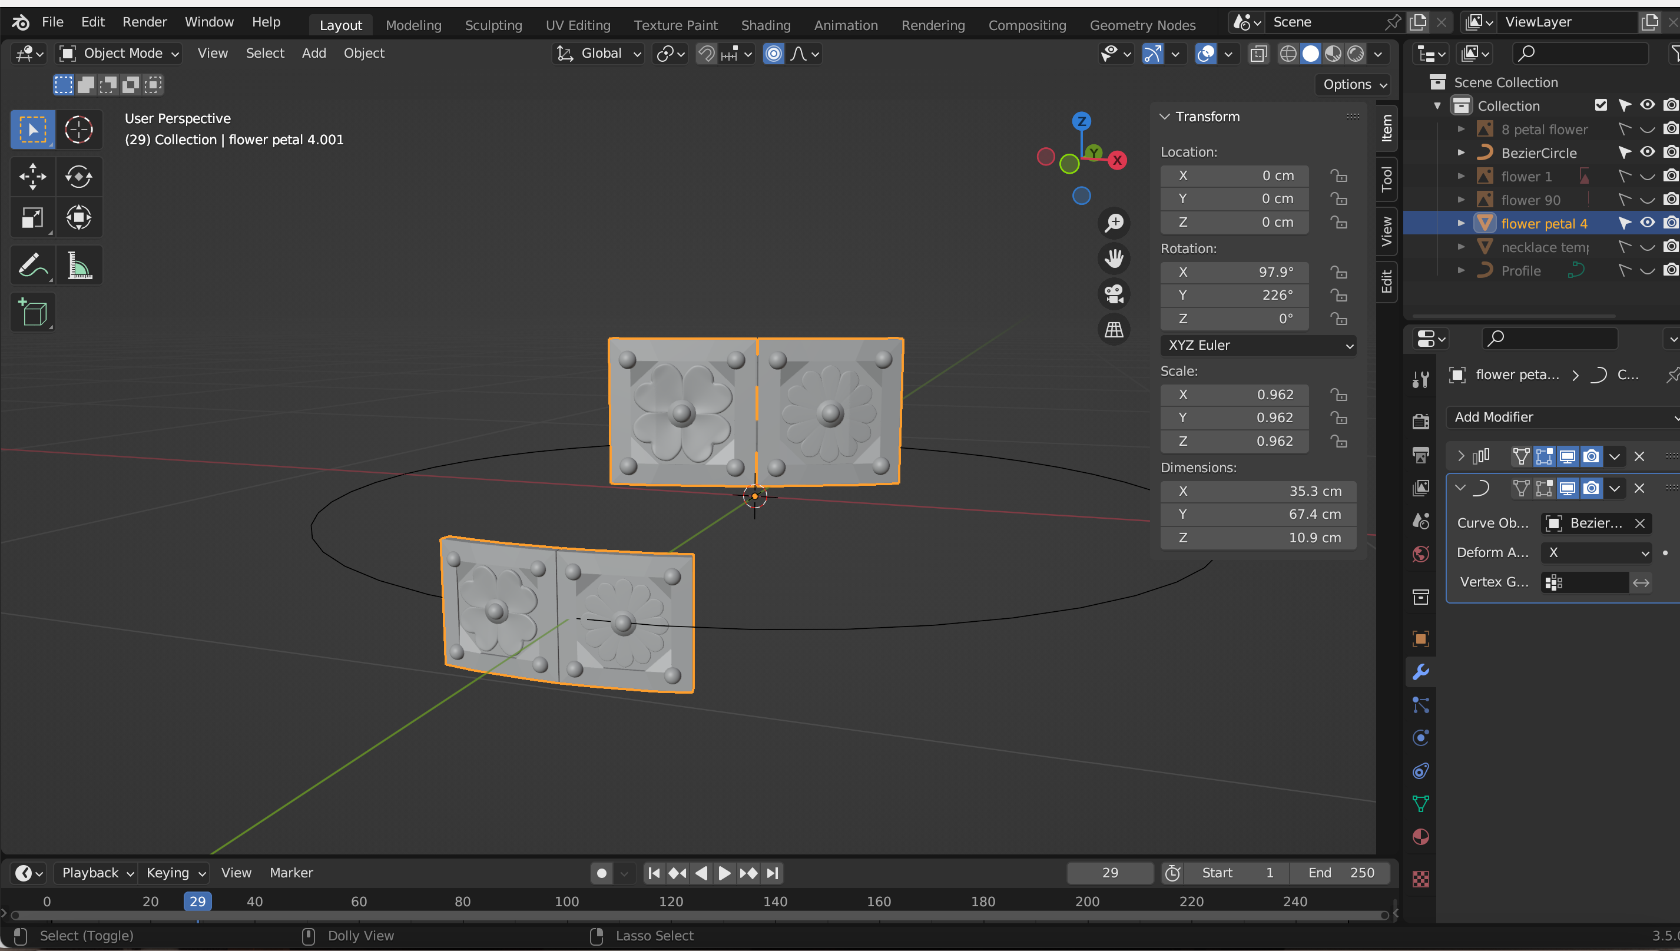Expand 8 petal flower in outliner
The height and width of the screenshot is (951, 1680).
1460,130
